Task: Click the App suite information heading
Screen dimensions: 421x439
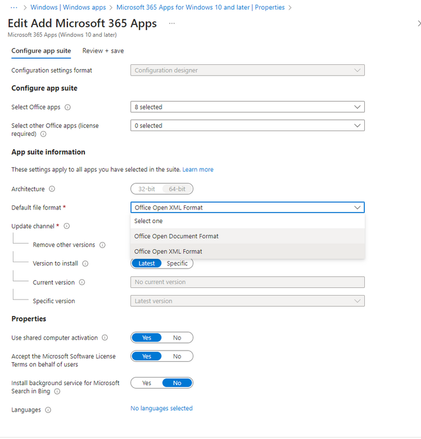Action: (x=48, y=152)
